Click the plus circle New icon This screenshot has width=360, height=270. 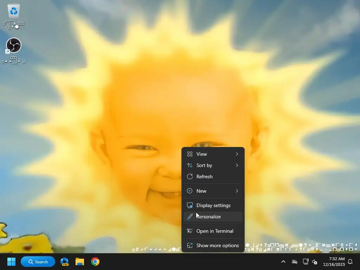coord(189,191)
